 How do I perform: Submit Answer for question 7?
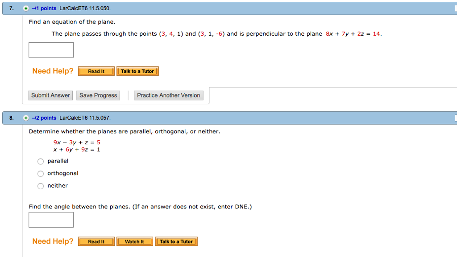tap(50, 95)
